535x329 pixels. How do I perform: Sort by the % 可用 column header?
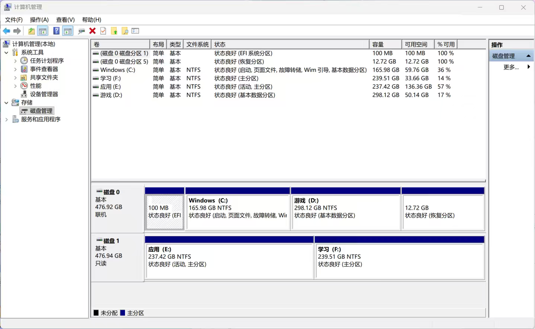[446, 44]
